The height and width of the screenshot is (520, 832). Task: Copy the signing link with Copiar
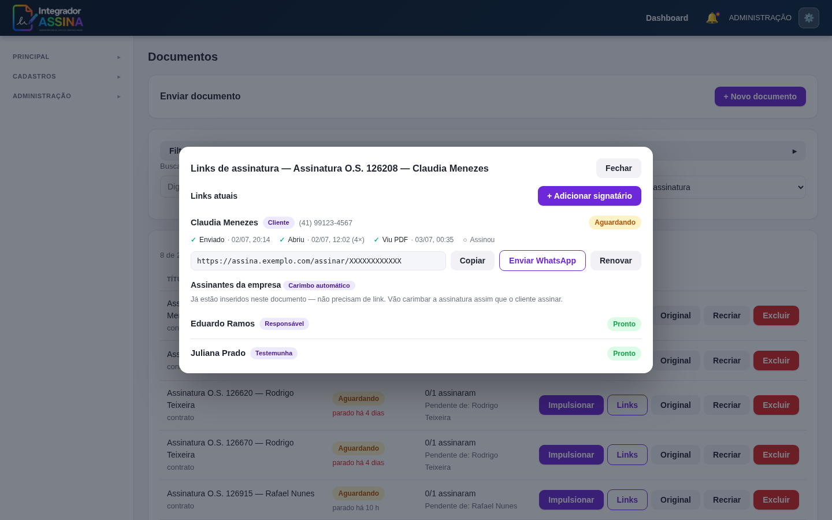tap(472, 261)
